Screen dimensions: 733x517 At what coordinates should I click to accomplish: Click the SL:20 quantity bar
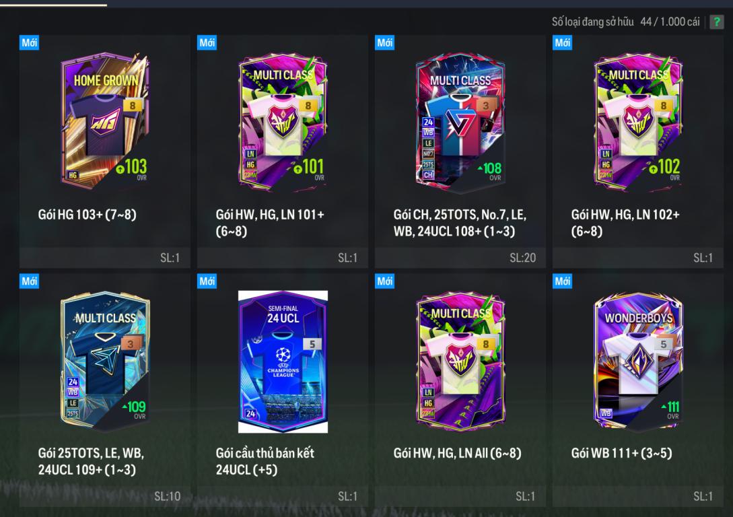[x=460, y=258]
